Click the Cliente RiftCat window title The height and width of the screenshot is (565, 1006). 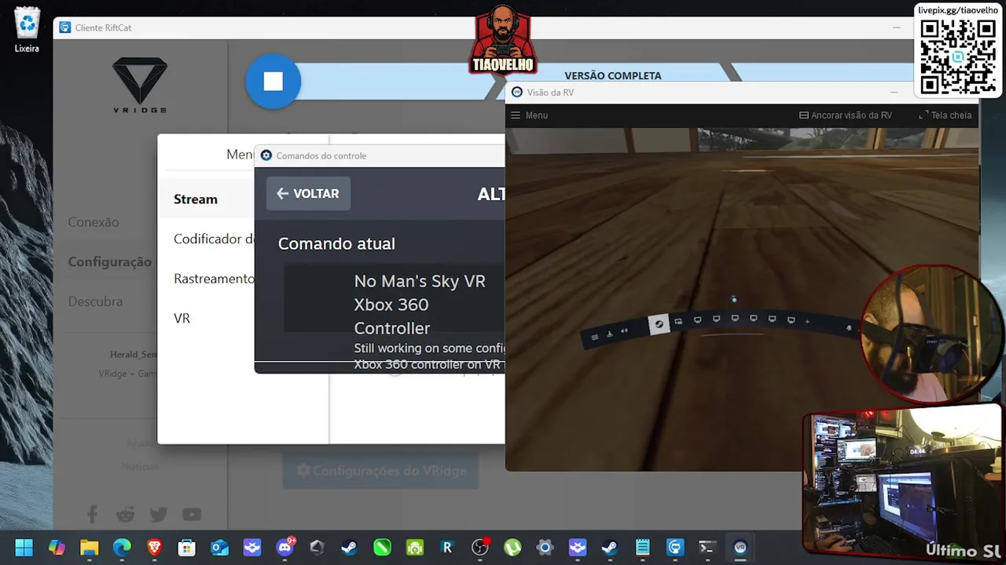pos(103,27)
